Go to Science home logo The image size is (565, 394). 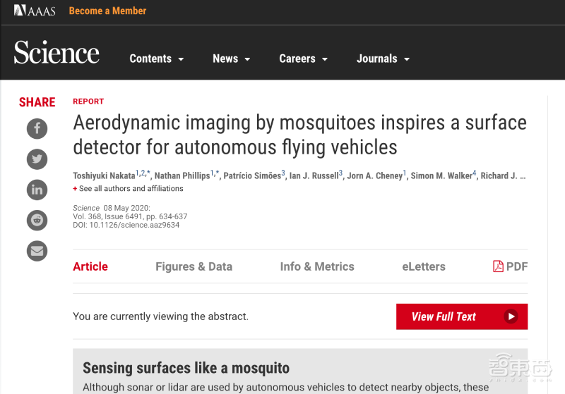(56, 54)
